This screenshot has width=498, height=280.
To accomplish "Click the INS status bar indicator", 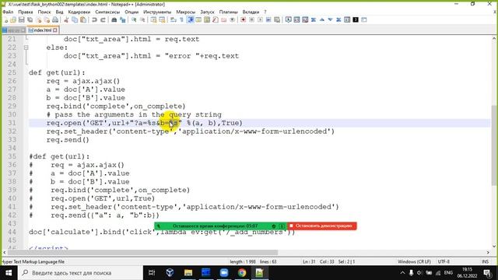I will coord(485,261).
